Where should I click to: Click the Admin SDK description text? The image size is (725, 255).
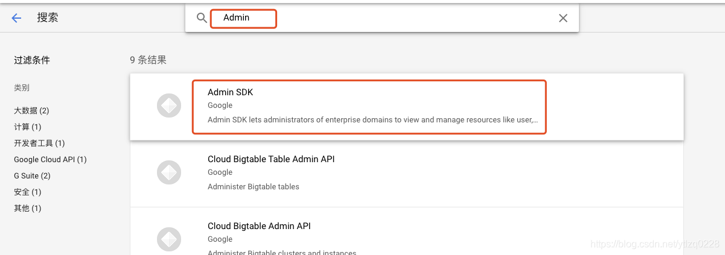coord(373,119)
